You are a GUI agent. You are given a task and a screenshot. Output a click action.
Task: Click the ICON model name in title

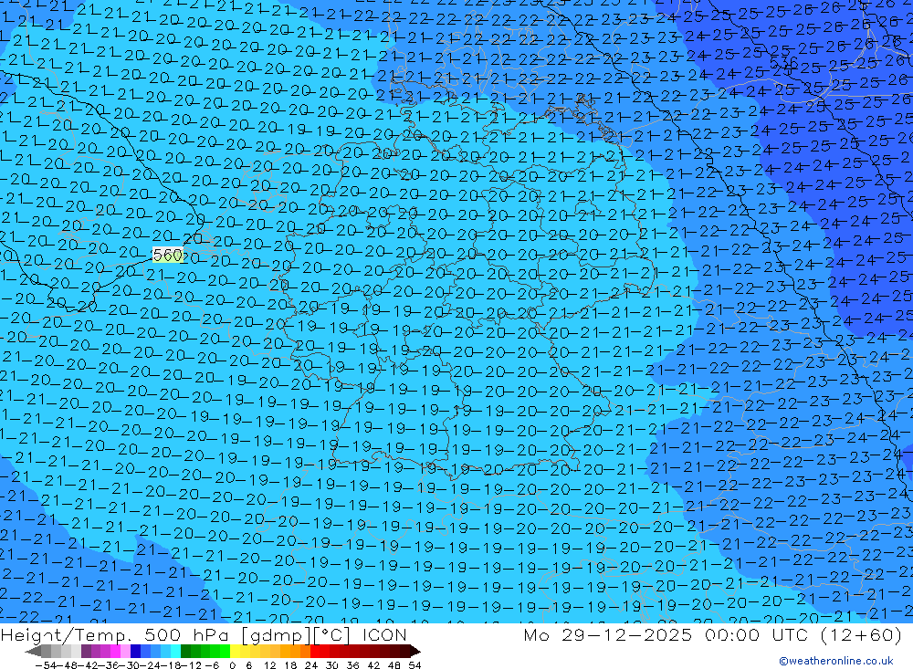point(384,634)
